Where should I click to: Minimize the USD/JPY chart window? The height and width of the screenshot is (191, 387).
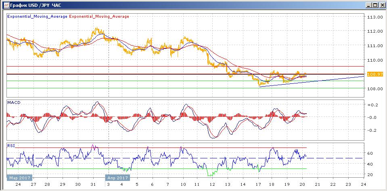368,5
